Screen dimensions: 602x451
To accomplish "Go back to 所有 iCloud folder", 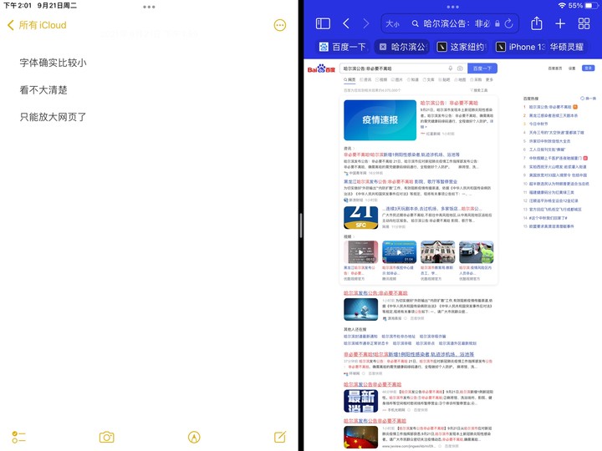I will (37, 25).
